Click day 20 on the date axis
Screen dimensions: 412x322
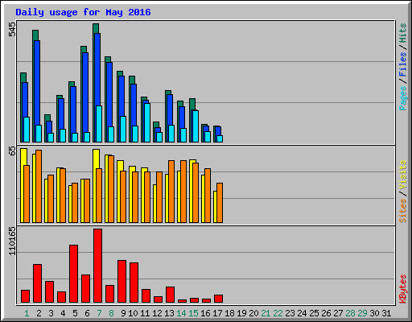tap(253, 313)
